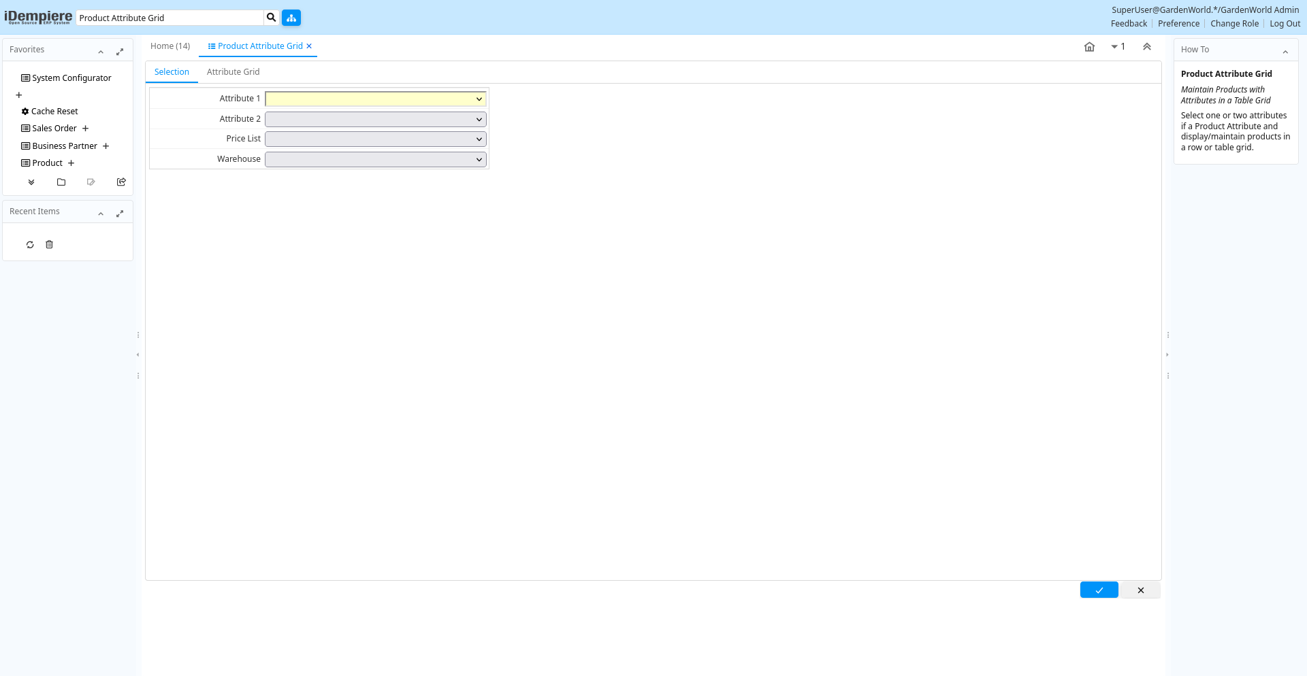Confirm selection with the blue checkmark button
Viewport: 1307px width, 676px height.
(x=1099, y=590)
